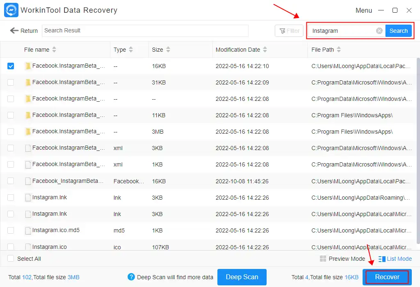Click the WorkinTool Data Recovery logo icon
This screenshot has width=420, height=287.
(x=11, y=10)
